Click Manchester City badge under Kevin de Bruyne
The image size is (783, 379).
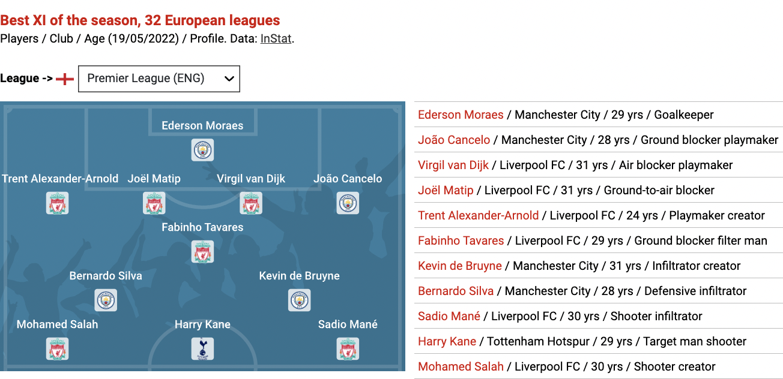tap(299, 300)
